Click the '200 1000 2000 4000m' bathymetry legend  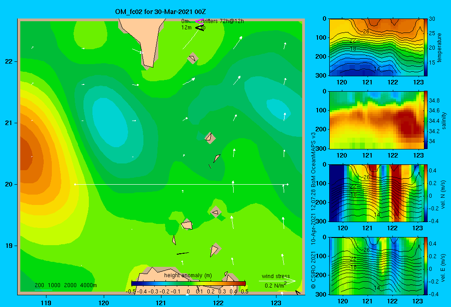[65, 285]
